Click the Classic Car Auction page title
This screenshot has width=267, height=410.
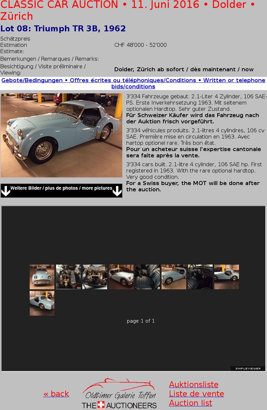[x=128, y=10]
